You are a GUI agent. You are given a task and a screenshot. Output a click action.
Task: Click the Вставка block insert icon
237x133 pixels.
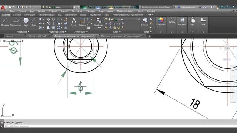(145, 22)
